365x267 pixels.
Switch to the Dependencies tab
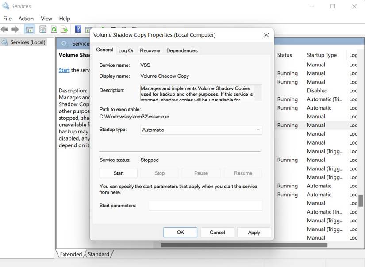coord(182,50)
